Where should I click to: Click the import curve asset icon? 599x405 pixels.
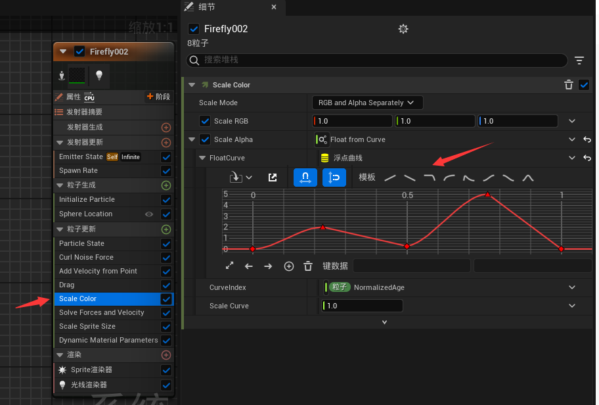click(236, 178)
